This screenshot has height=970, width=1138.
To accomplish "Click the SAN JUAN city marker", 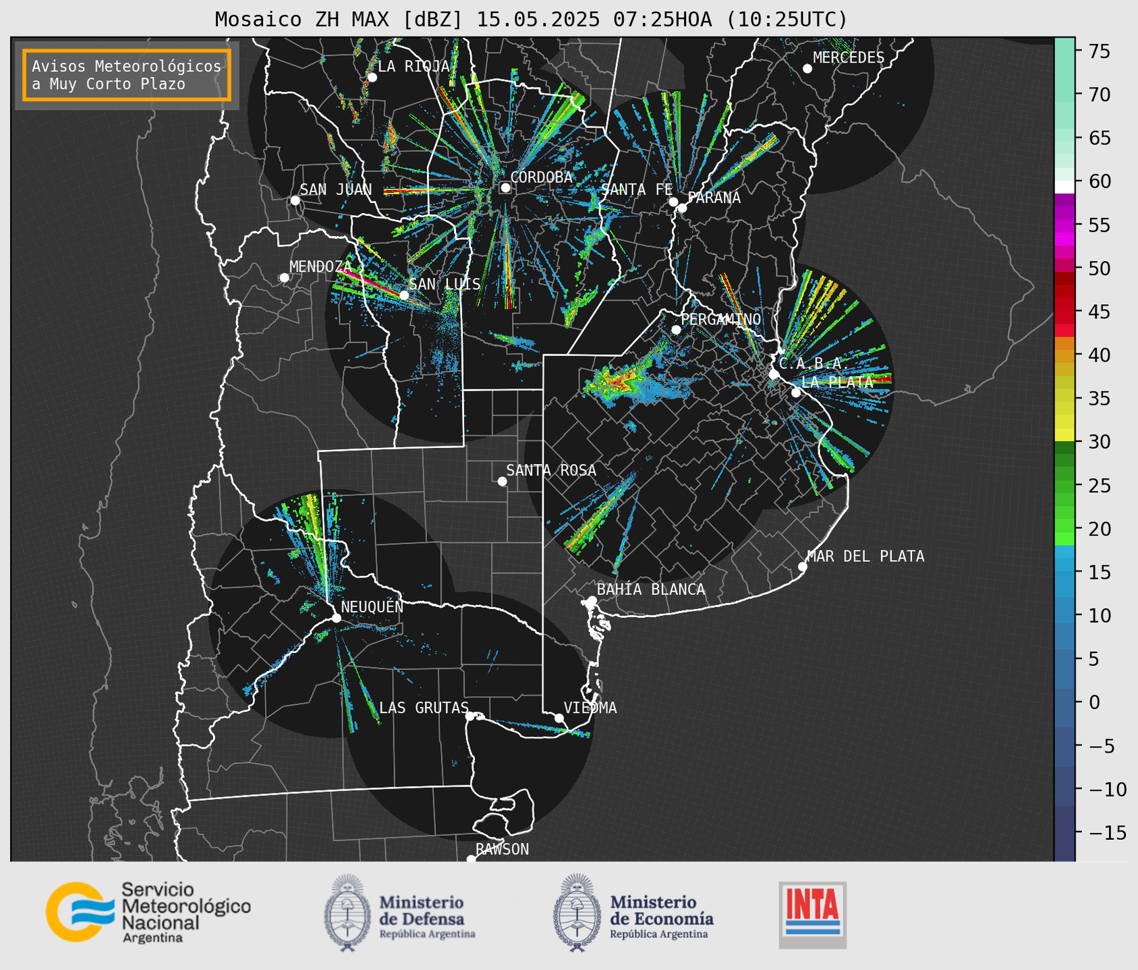I will coord(295,200).
